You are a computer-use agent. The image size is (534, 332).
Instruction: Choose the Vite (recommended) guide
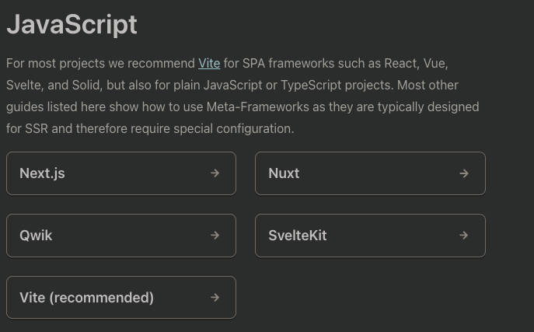click(x=86, y=298)
